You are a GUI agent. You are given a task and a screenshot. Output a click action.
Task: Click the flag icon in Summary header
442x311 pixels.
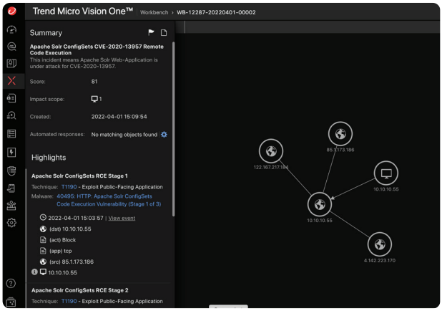151,32
